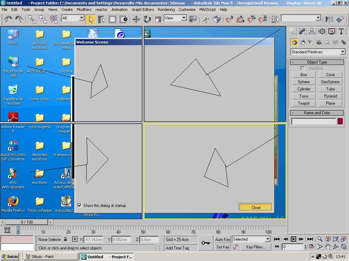Switch to Dibujo - Paint taskbar window
The image size is (349, 261).
click(51, 257)
